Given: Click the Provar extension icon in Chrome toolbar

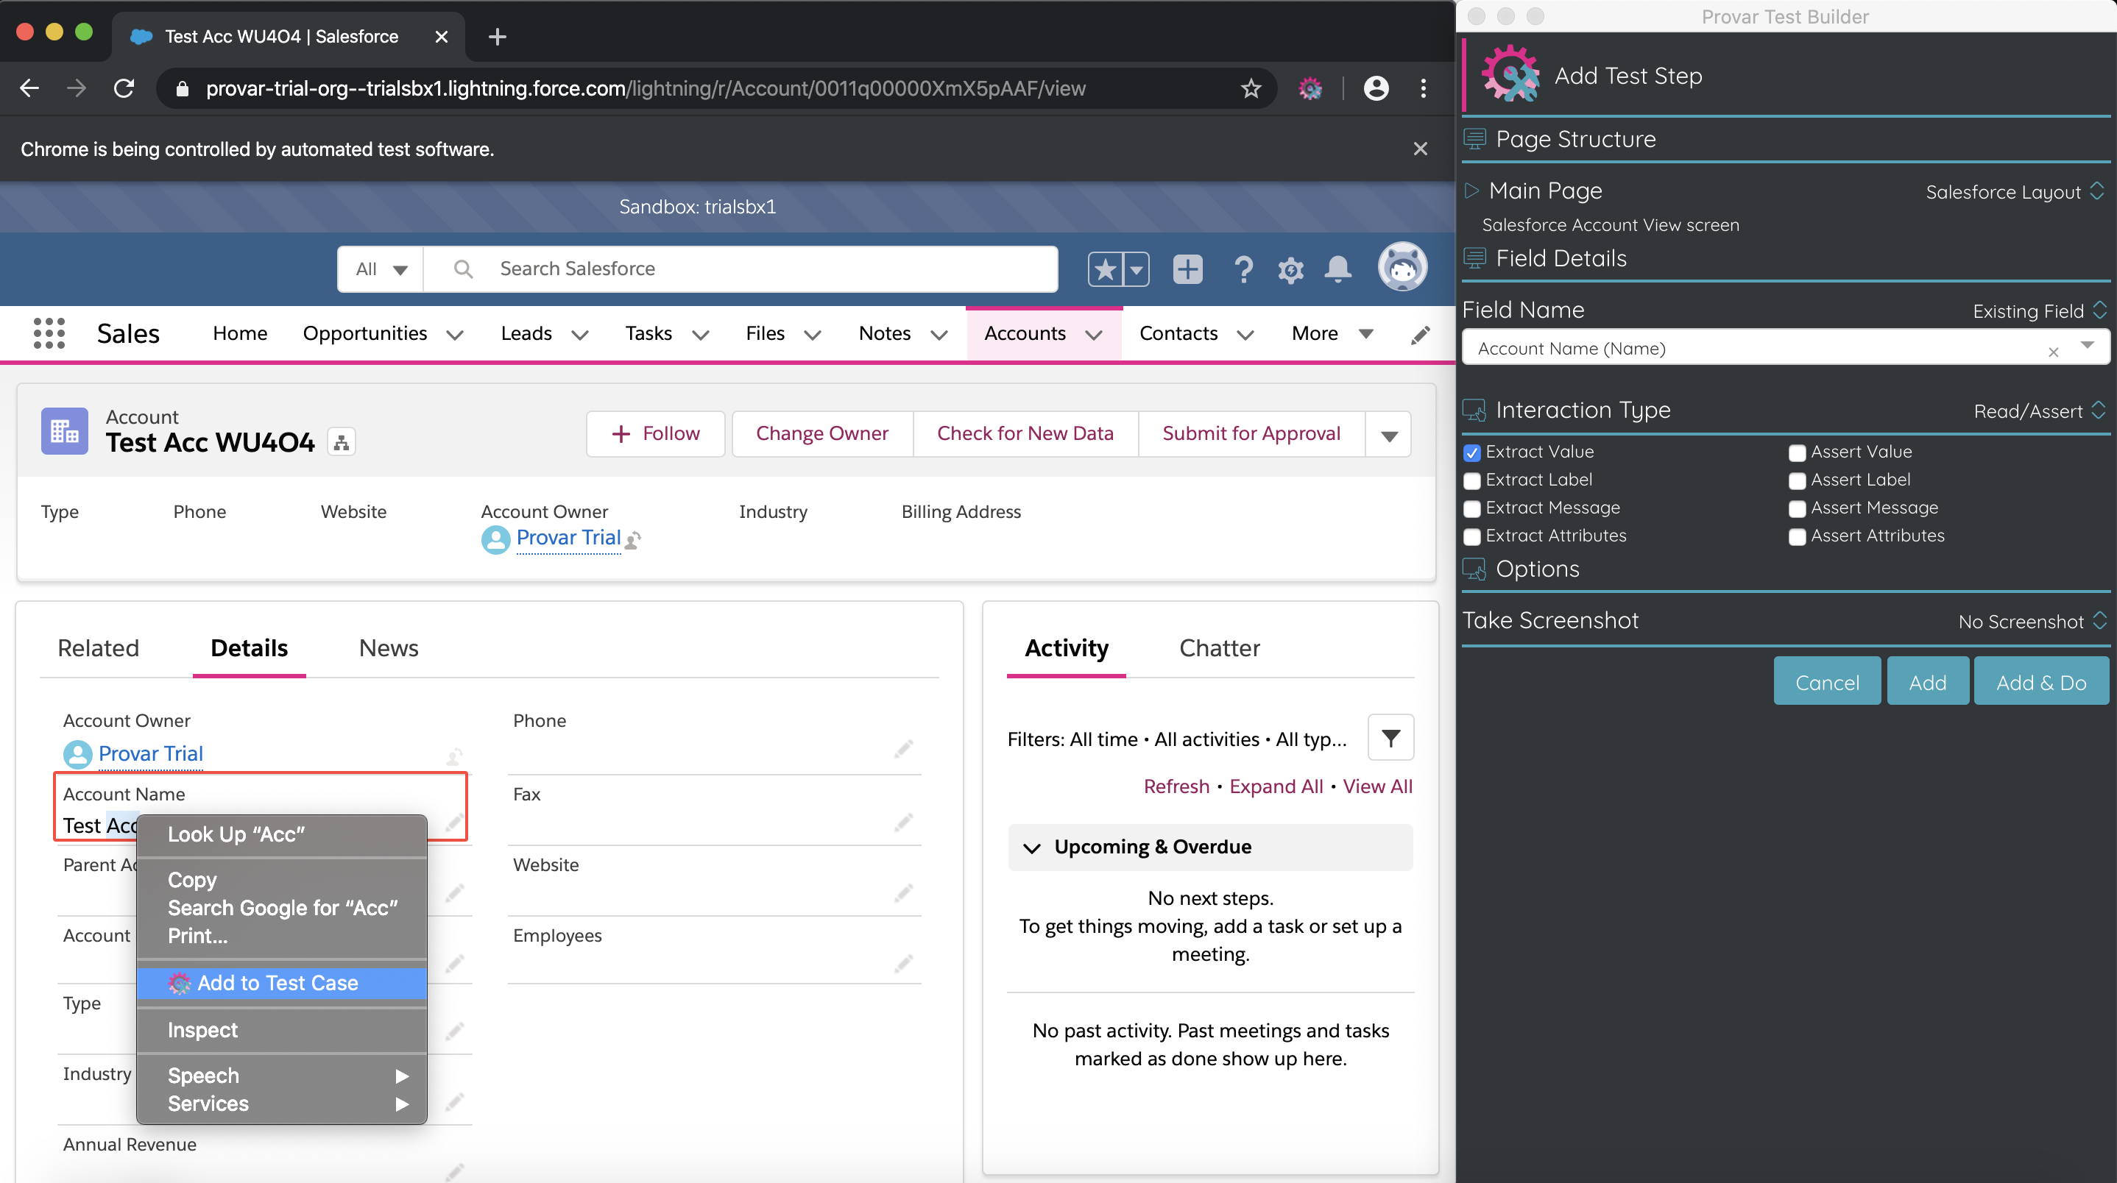Looking at the screenshot, I should pyautogui.click(x=1310, y=88).
